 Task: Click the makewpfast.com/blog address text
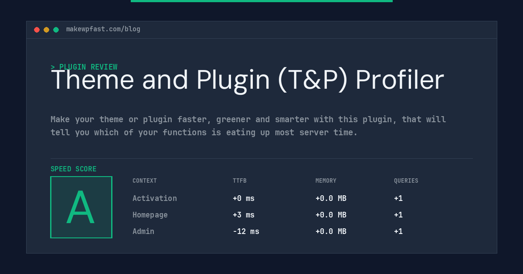pos(103,29)
